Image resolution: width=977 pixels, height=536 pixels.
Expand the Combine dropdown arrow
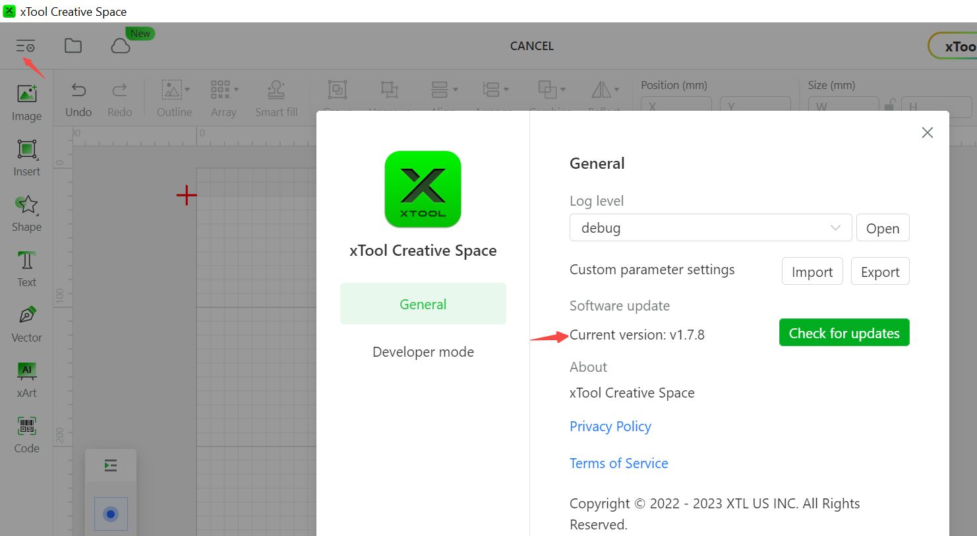click(563, 90)
